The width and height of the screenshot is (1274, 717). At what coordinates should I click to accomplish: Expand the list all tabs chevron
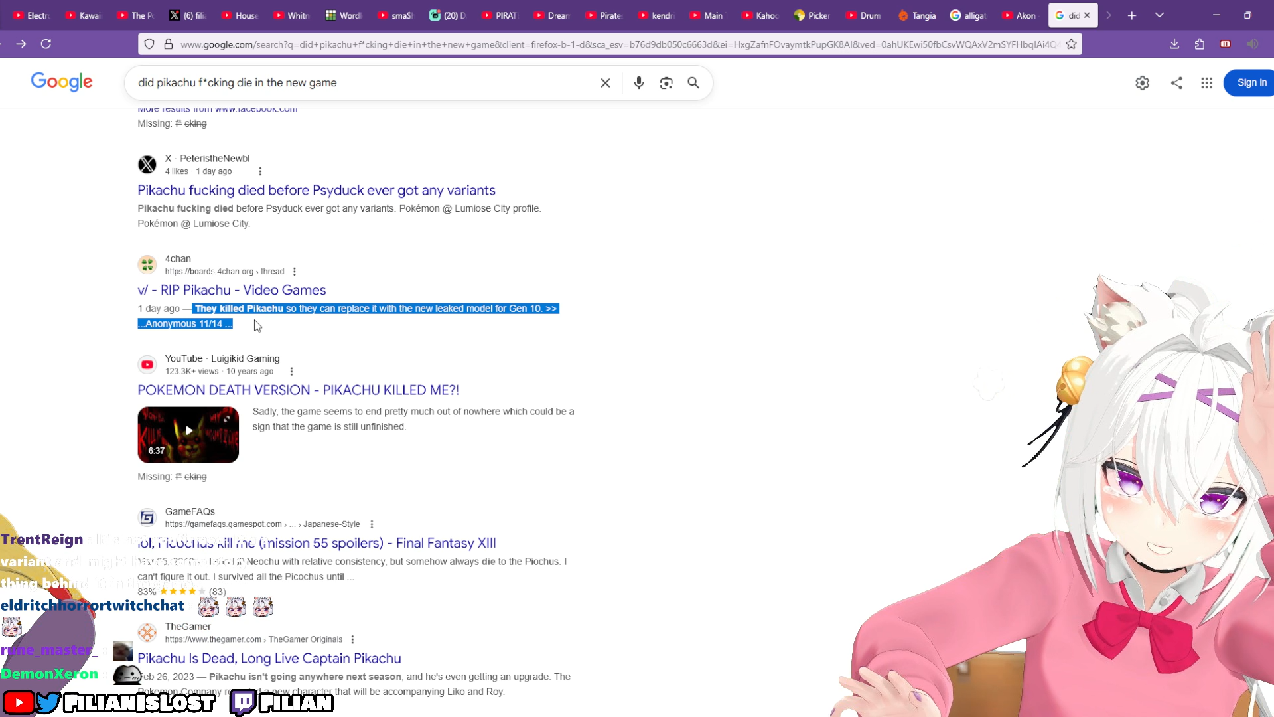(x=1159, y=15)
